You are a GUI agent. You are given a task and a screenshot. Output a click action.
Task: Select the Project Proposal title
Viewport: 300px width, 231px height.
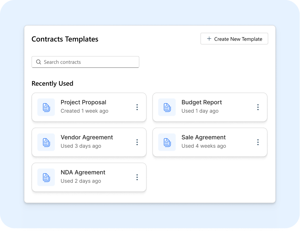[83, 103]
